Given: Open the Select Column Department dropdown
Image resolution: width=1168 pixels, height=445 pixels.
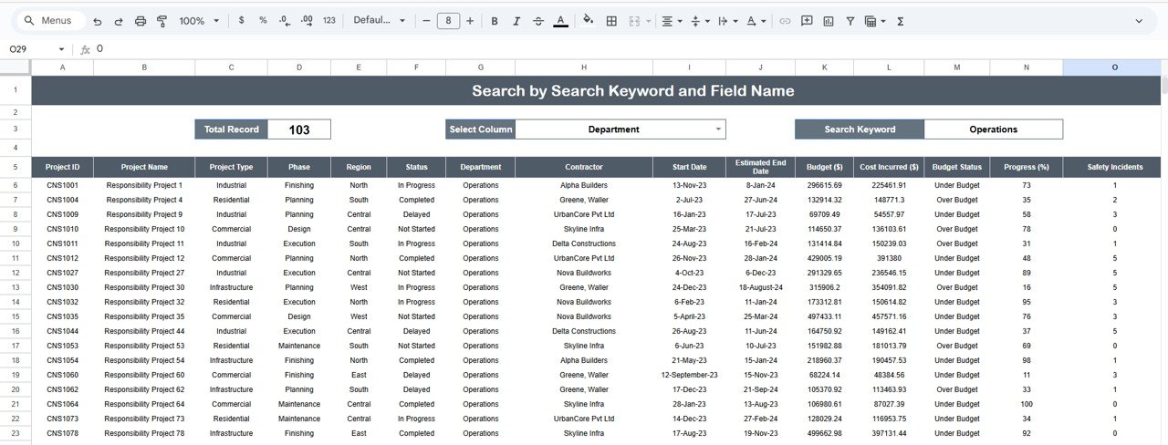Looking at the screenshot, I should coord(620,129).
